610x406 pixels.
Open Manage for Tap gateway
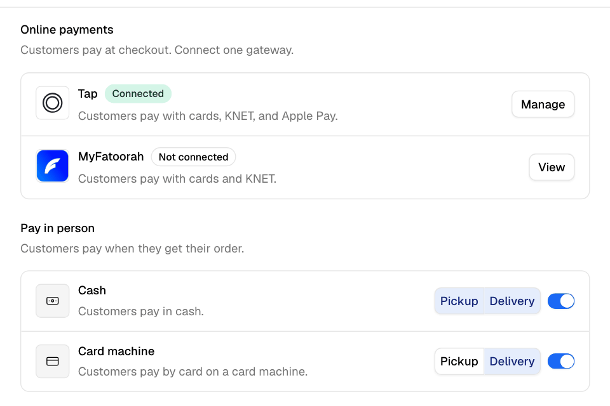pyautogui.click(x=543, y=104)
